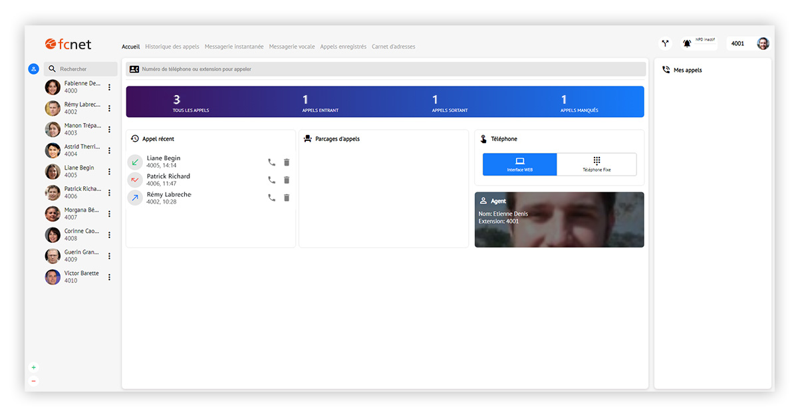Click recent call text Patrick Richard 4006, 11:47
The width and height of the screenshot is (798, 417).
[x=168, y=180]
